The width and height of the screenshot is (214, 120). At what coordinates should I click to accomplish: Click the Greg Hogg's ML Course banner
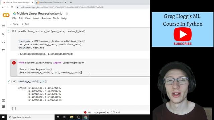tap(183, 30)
